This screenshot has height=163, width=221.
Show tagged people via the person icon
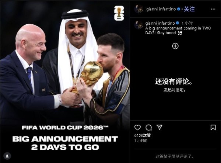(x=7, y=156)
